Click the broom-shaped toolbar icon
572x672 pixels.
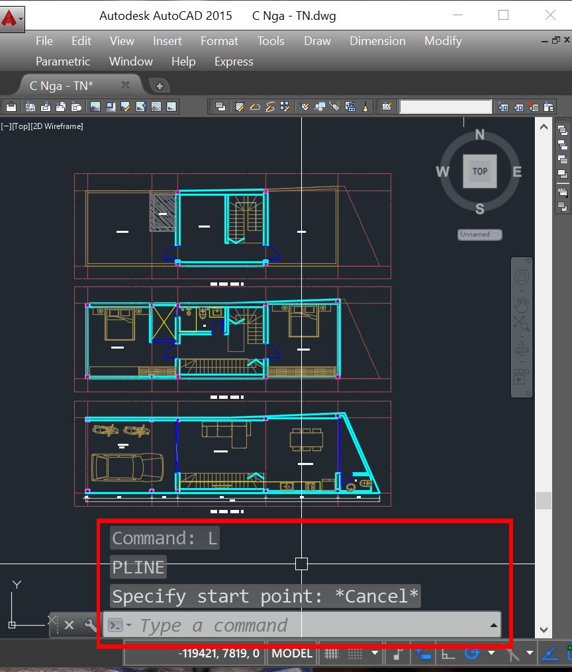pyautogui.click(x=365, y=106)
